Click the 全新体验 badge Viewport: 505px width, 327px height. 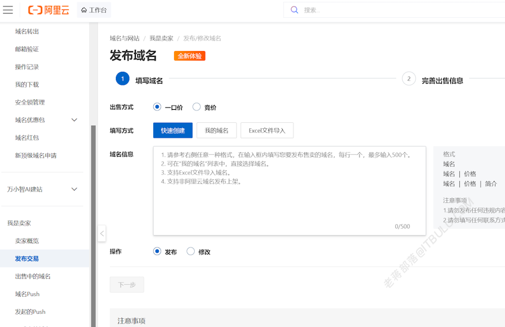[x=190, y=56]
